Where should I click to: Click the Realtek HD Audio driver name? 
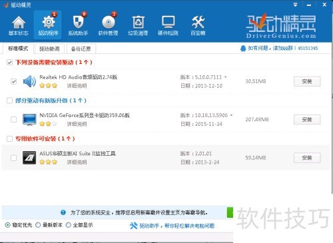(x=79, y=77)
